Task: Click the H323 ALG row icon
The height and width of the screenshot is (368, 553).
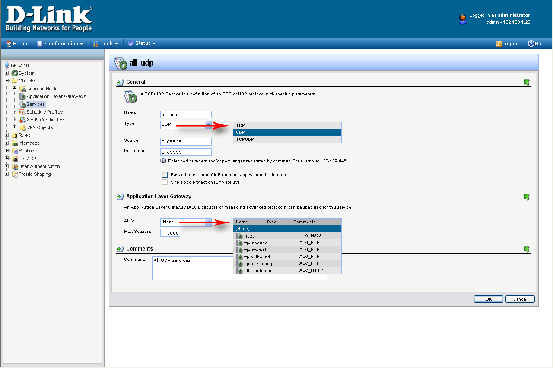Action: click(x=239, y=236)
